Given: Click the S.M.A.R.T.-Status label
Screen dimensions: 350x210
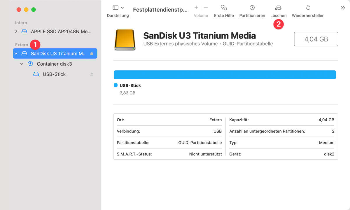Looking at the screenshot, I should click(x=134, y=154).
